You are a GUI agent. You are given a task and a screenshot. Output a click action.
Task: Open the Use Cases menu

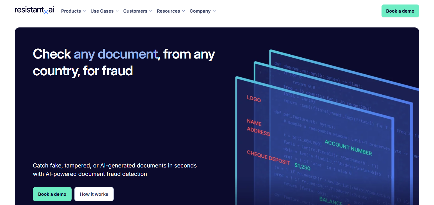click(x=104, y=11)
